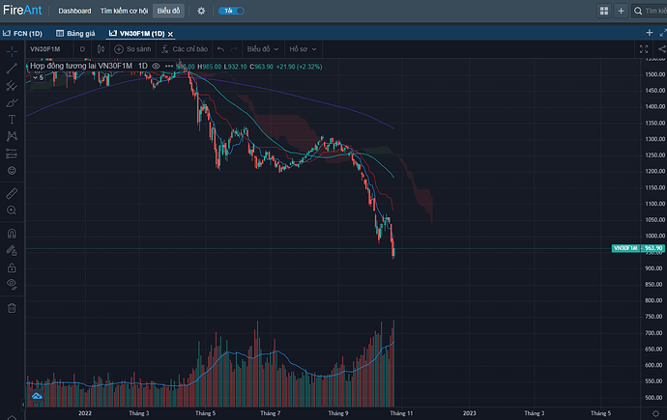This screenshot has width=667, height=420.
Task: Open the layout grid dropdown
Action: tap(608, 11)
